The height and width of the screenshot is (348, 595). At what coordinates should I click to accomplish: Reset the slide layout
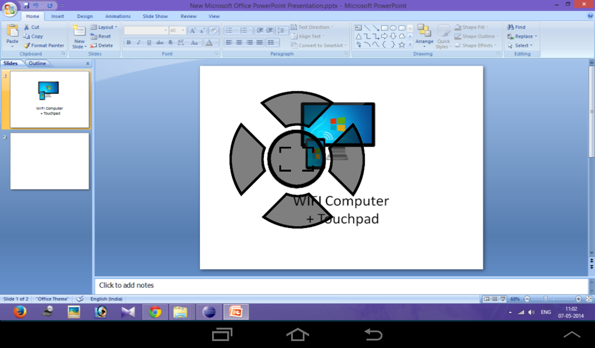click(x=101, y=37)
